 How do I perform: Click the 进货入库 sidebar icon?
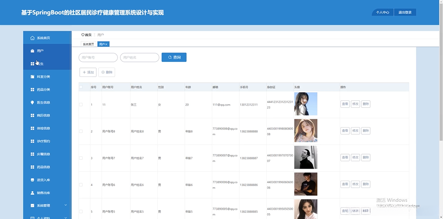tap(32, 180)
